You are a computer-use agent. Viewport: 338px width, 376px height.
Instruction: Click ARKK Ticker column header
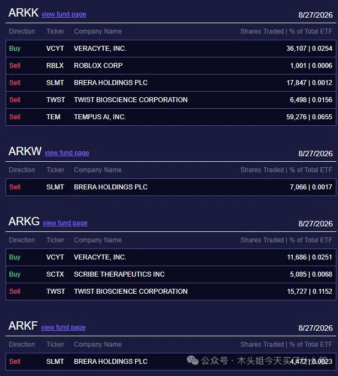pyautogui.click(x=55, y=31)
